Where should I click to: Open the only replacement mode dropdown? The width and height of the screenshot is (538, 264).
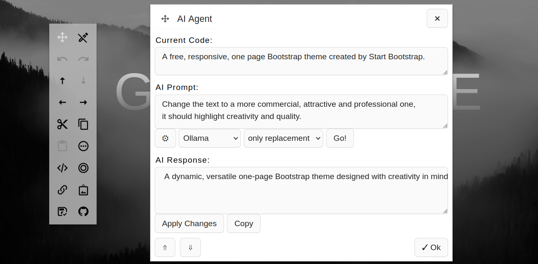[283, 138]
